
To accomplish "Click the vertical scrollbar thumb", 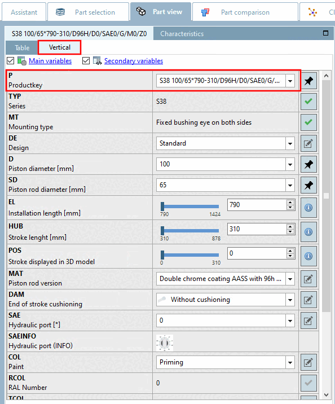I will pos(326,196).
